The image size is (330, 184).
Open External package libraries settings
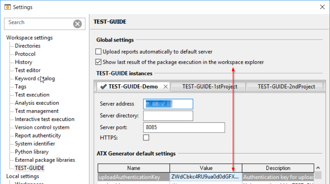pyautogui.click(x=45, y=160)
